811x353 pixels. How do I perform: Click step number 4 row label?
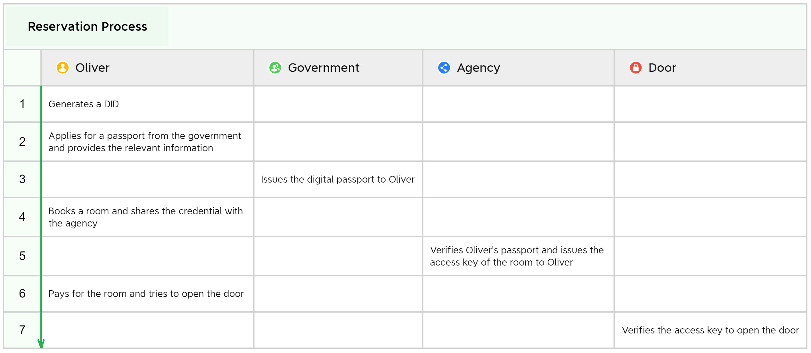22,217
